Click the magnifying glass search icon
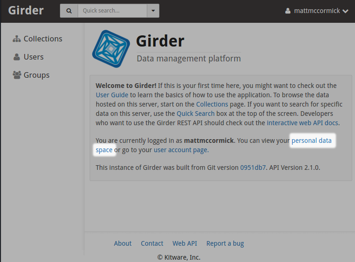The height and width of the screenshot is (262, 355). pos(69,11)
